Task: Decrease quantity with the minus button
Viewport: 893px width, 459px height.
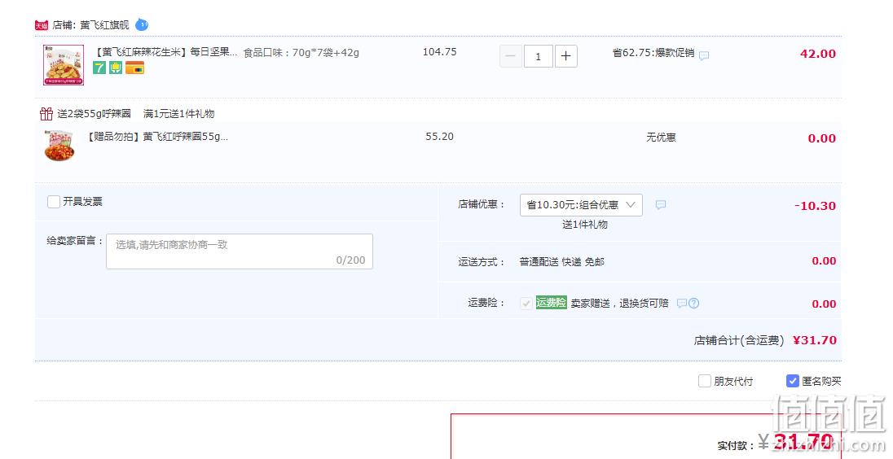Action: tap(511, 56)
